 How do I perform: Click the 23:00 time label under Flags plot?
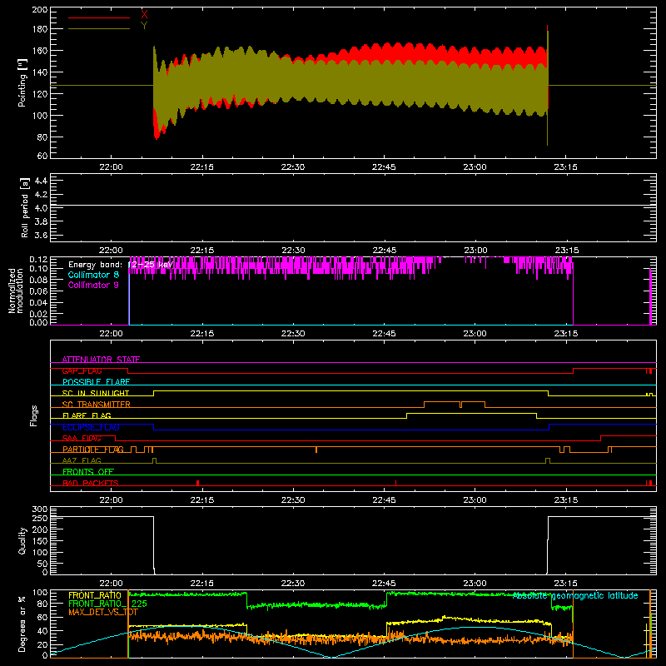[x=475, y=500]
